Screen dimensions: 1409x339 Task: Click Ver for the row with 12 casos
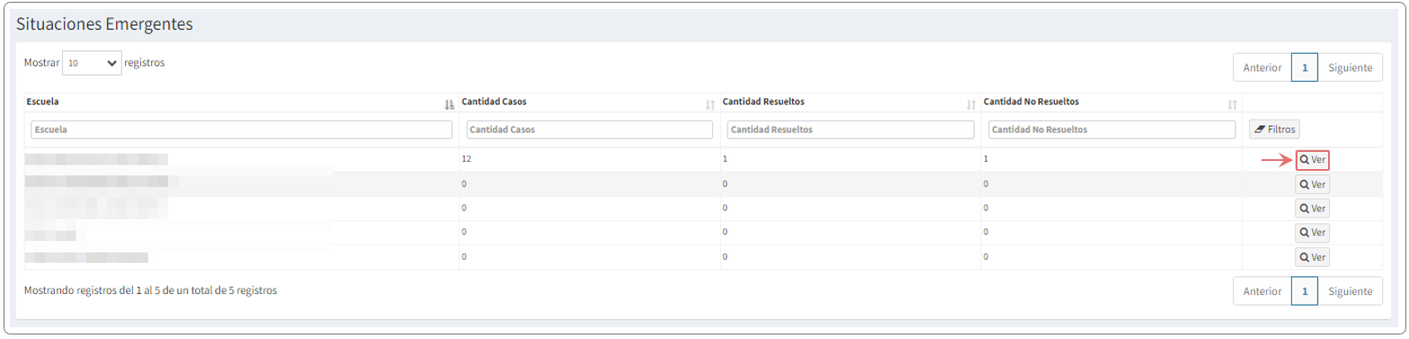click(1313, 160)
